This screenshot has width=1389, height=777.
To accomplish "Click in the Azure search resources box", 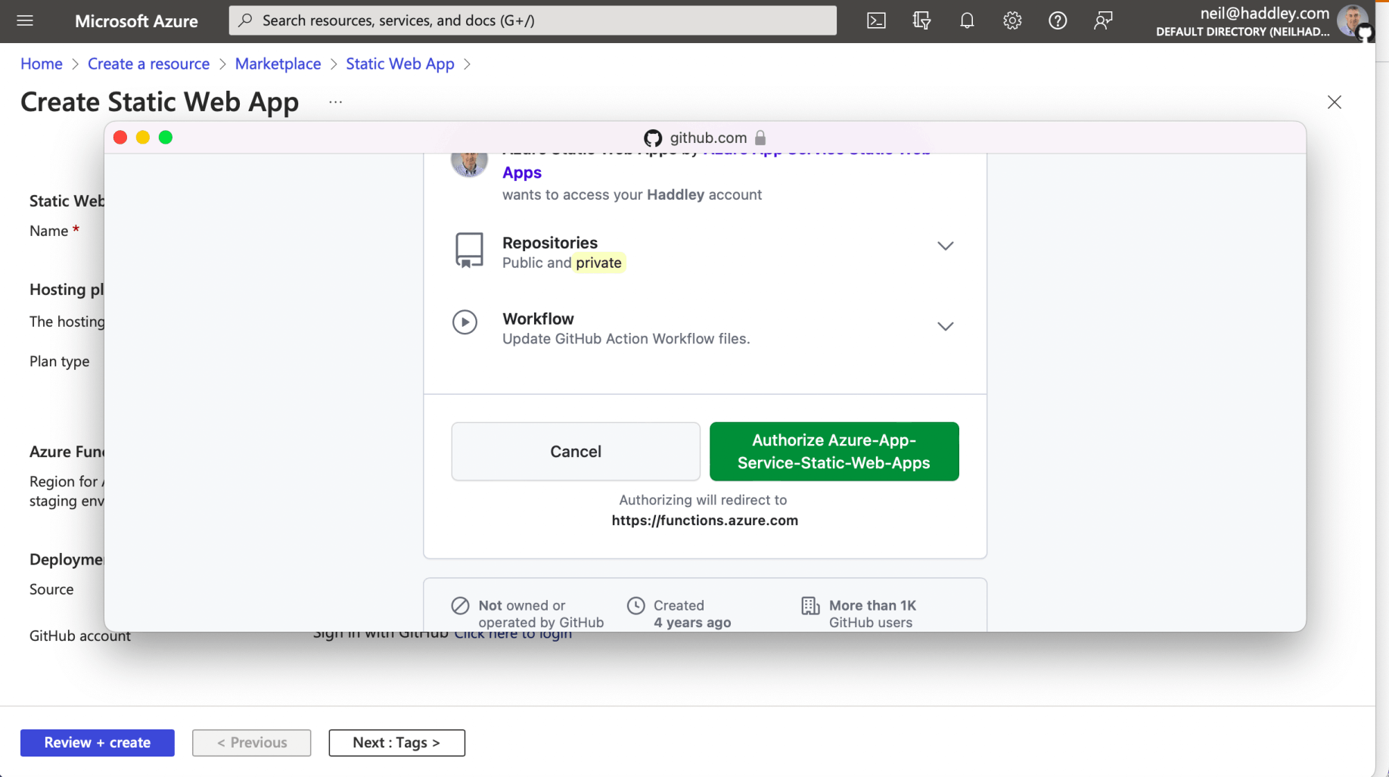I will pos(533,20).
